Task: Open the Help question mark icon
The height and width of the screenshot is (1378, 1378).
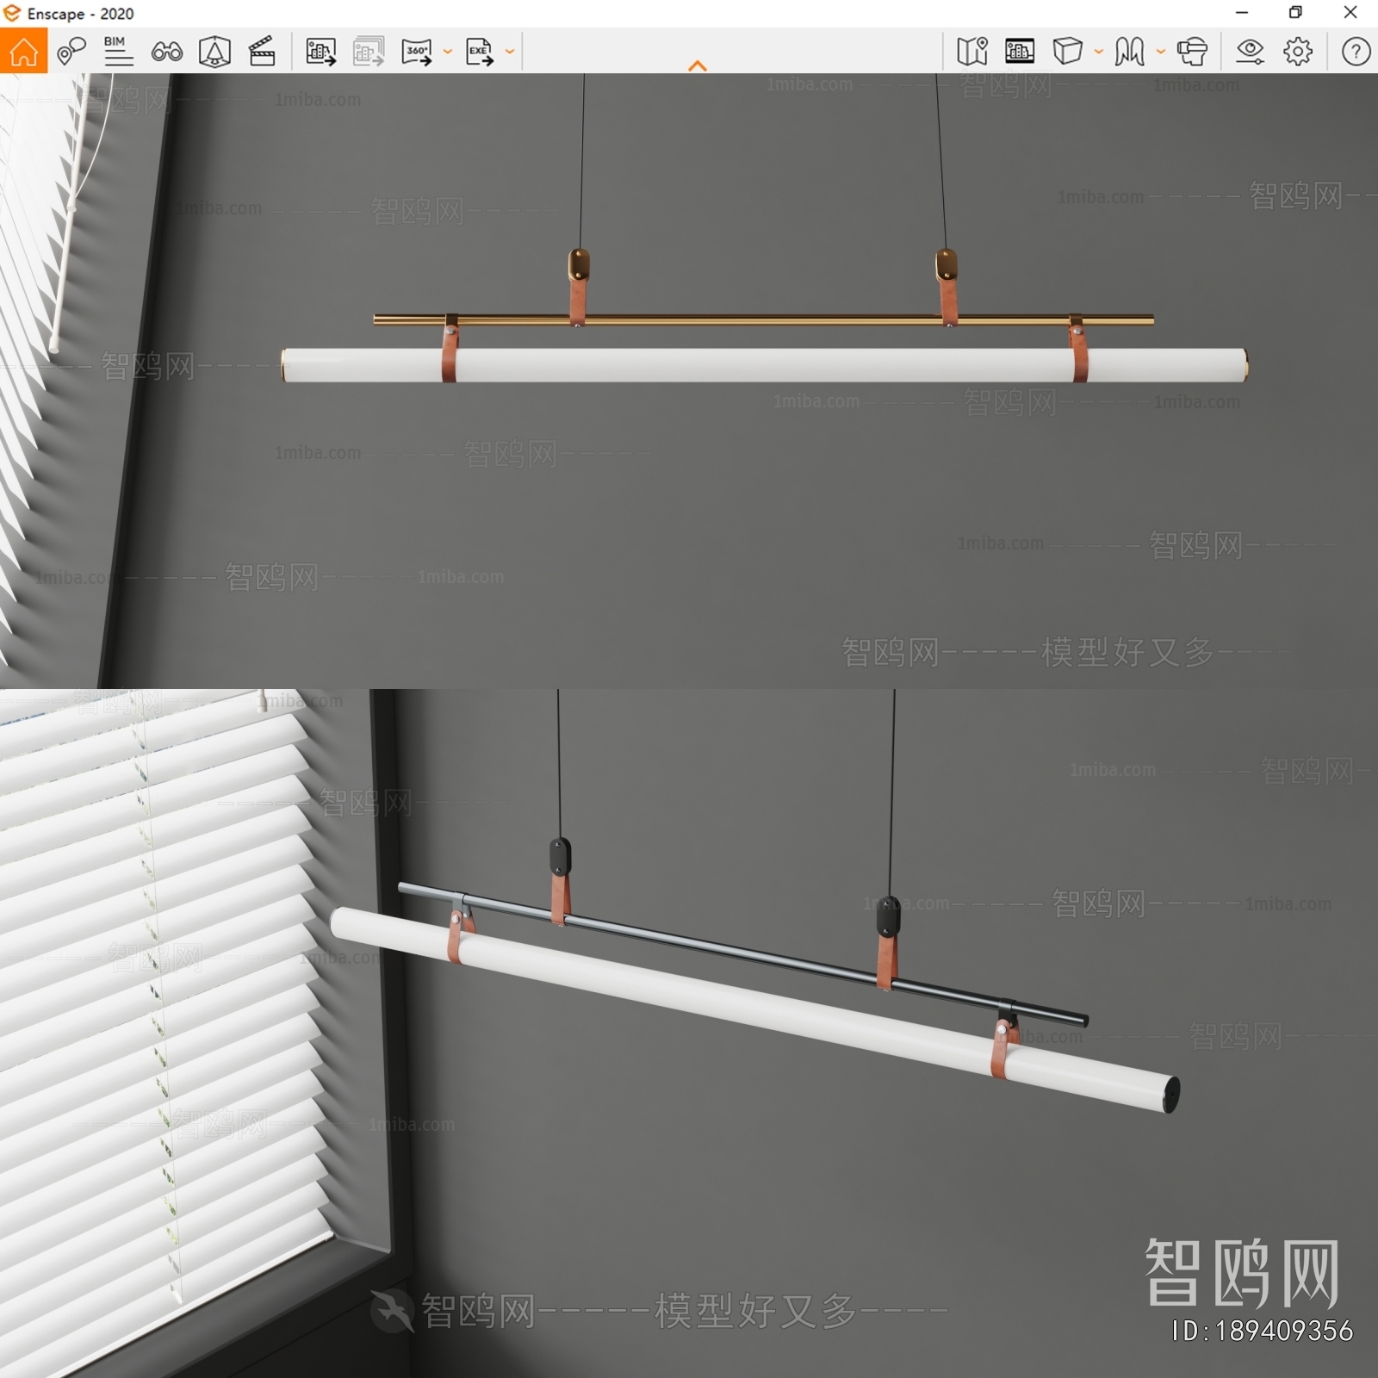Action: click(1356, 52)
